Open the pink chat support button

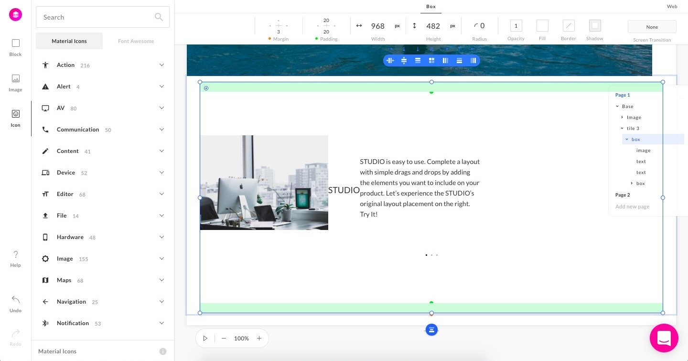[664, 338]
